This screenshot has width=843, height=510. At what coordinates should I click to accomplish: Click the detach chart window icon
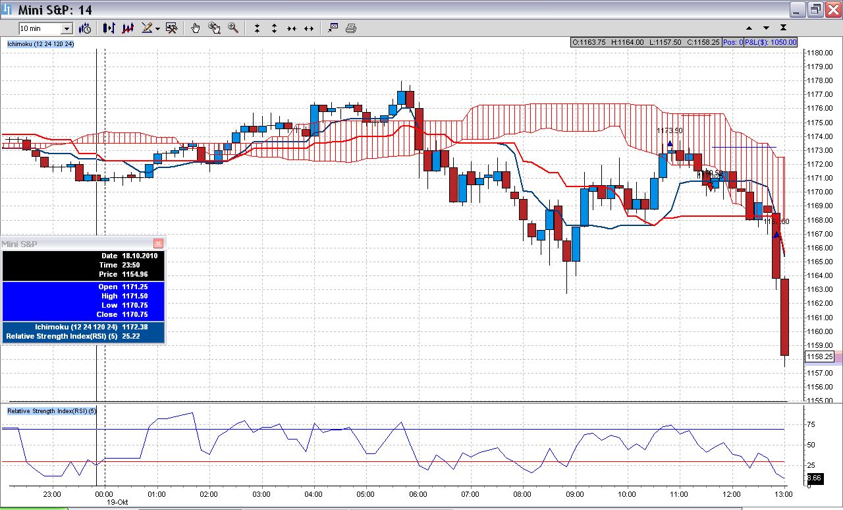[x=333, y=28]
